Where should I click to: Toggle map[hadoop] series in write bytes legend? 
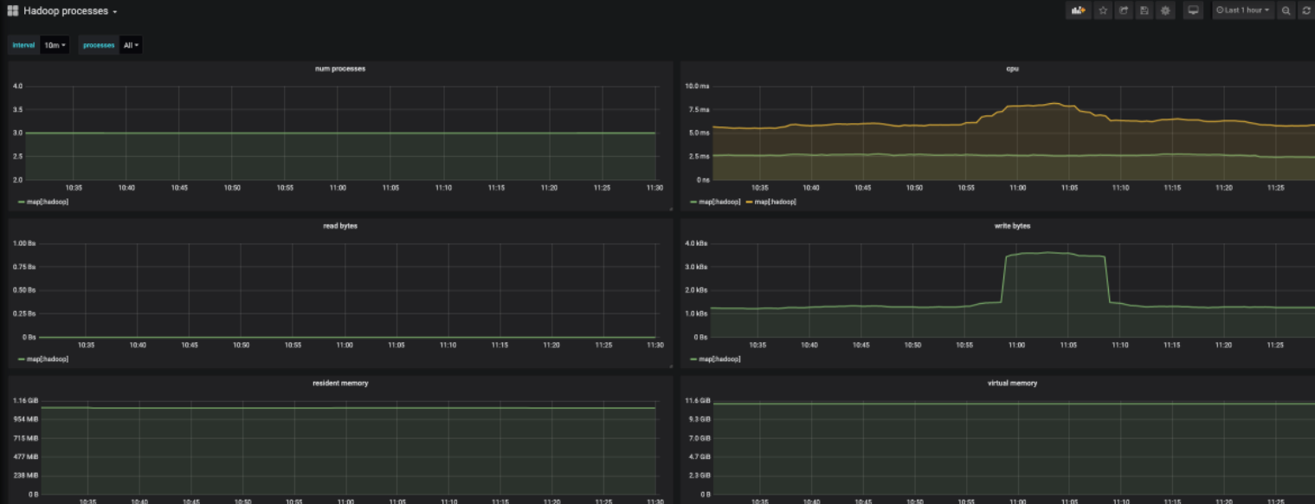click(719, 359)
